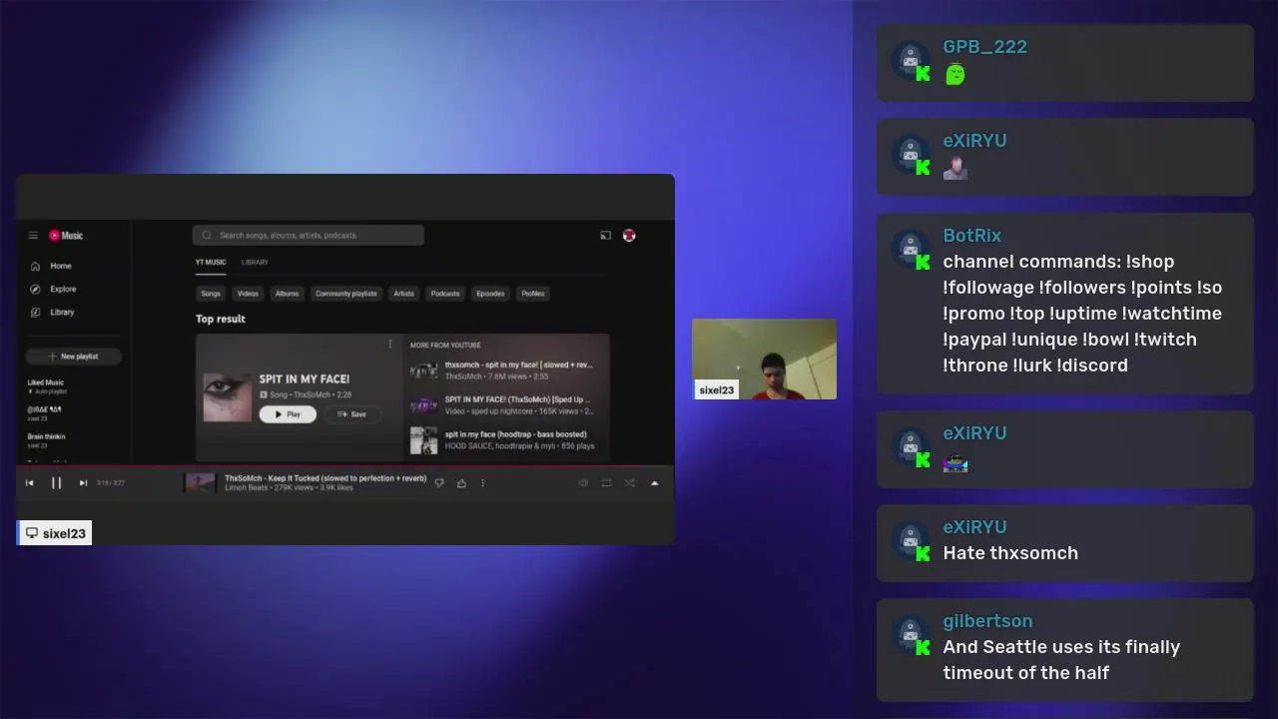Click the sixel23 screen share label

coord(55,533)
